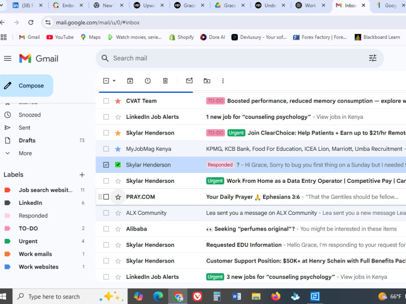
Task: Open the Work websites label
Action: coord(38,267)
